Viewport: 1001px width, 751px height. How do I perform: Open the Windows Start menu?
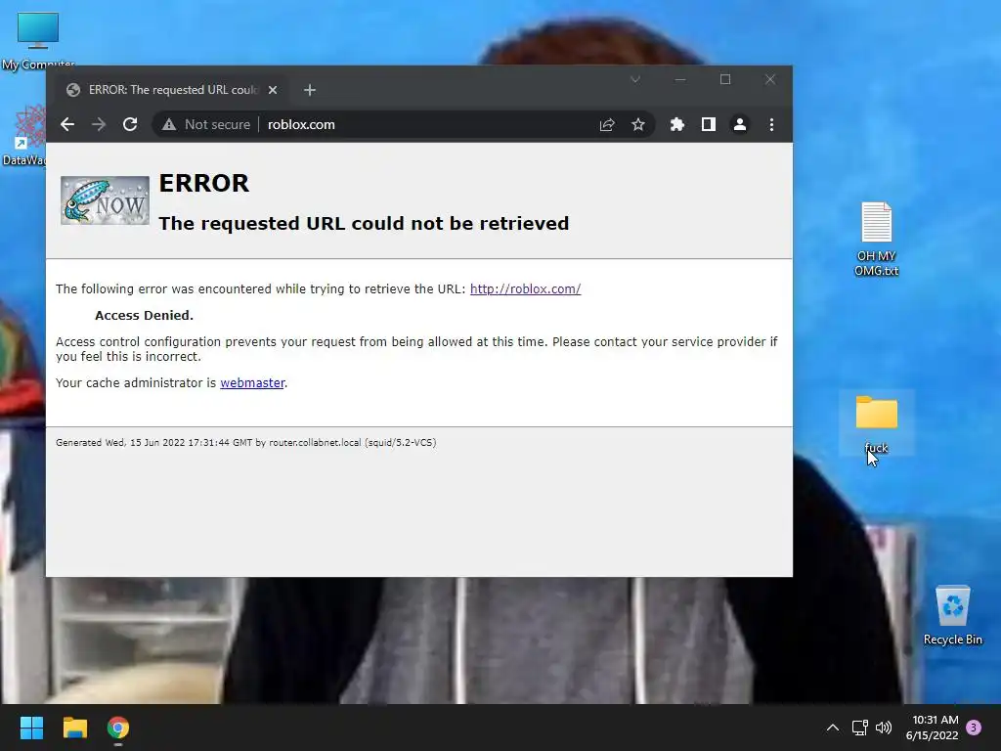pos(31,728)
